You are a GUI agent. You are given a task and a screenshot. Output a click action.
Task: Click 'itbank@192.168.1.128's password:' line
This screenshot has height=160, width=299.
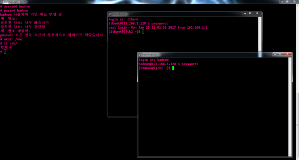pyautogui.click(x=138, y=23)
